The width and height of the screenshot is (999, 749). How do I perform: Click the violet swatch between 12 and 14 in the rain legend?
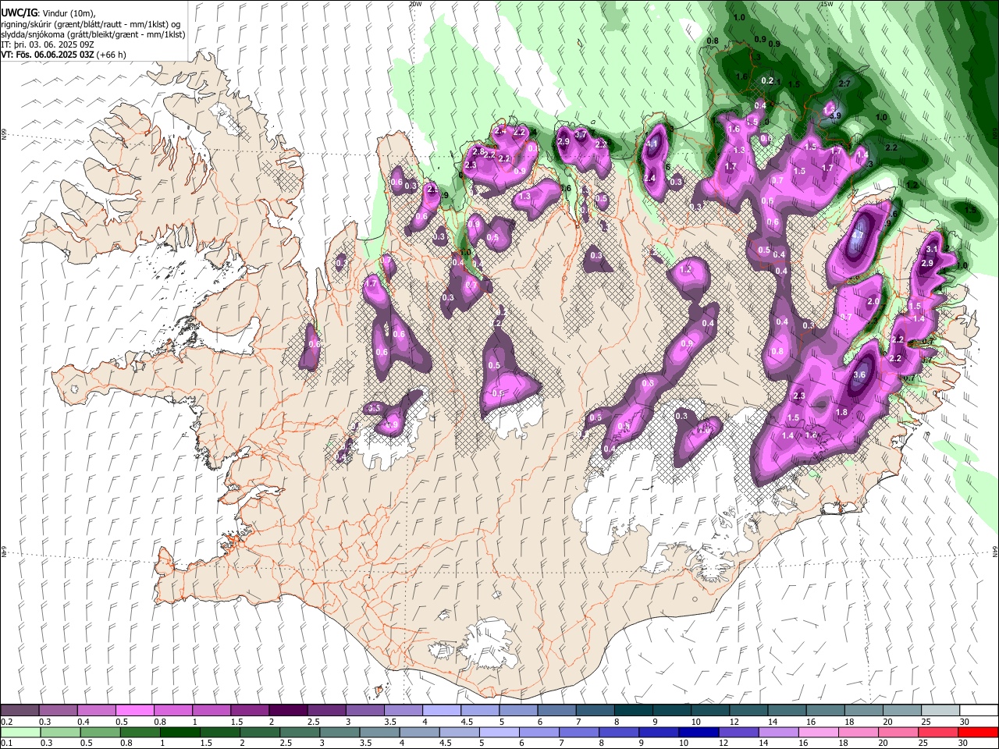point(738,733)
